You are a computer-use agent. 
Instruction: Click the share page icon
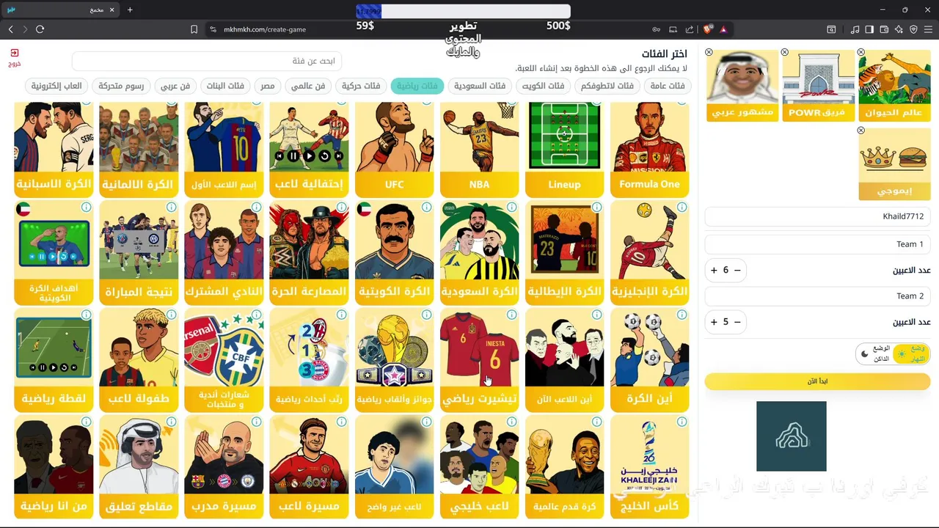[x=690, y=29]
